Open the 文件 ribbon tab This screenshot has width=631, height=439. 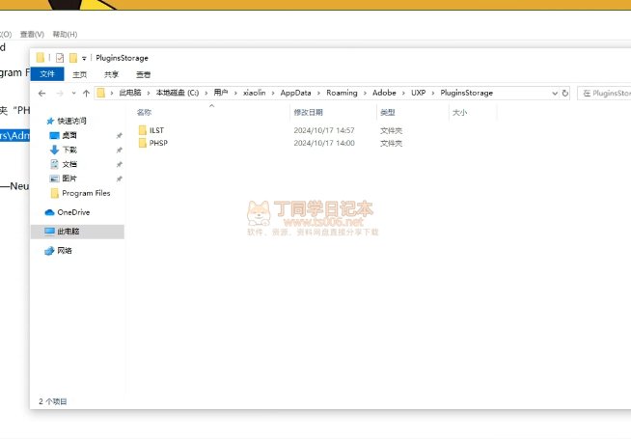coord(47,74)
